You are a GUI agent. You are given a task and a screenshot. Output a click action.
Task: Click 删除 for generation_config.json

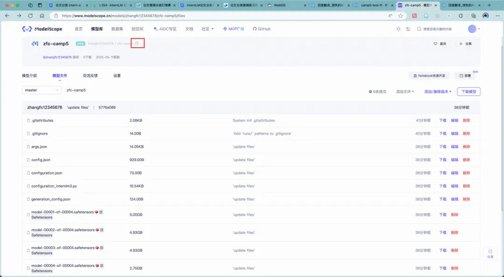(x=466, y=199)
